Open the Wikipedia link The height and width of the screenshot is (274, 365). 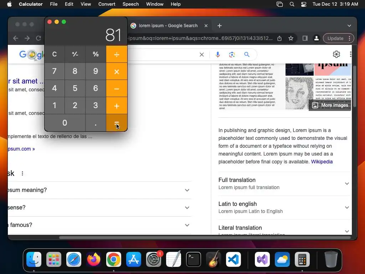[322, 162]
